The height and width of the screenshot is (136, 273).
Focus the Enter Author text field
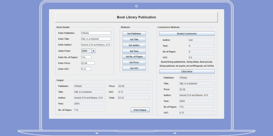pyautogui.click(x=96, y=45)
